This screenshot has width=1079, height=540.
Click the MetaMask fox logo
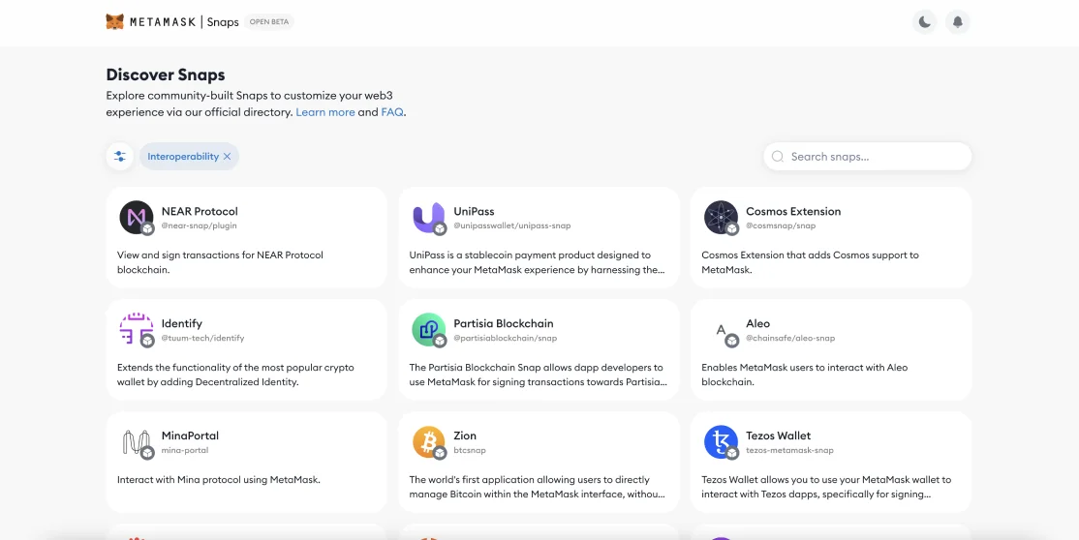pyautogui.click(x=114, y=22)
